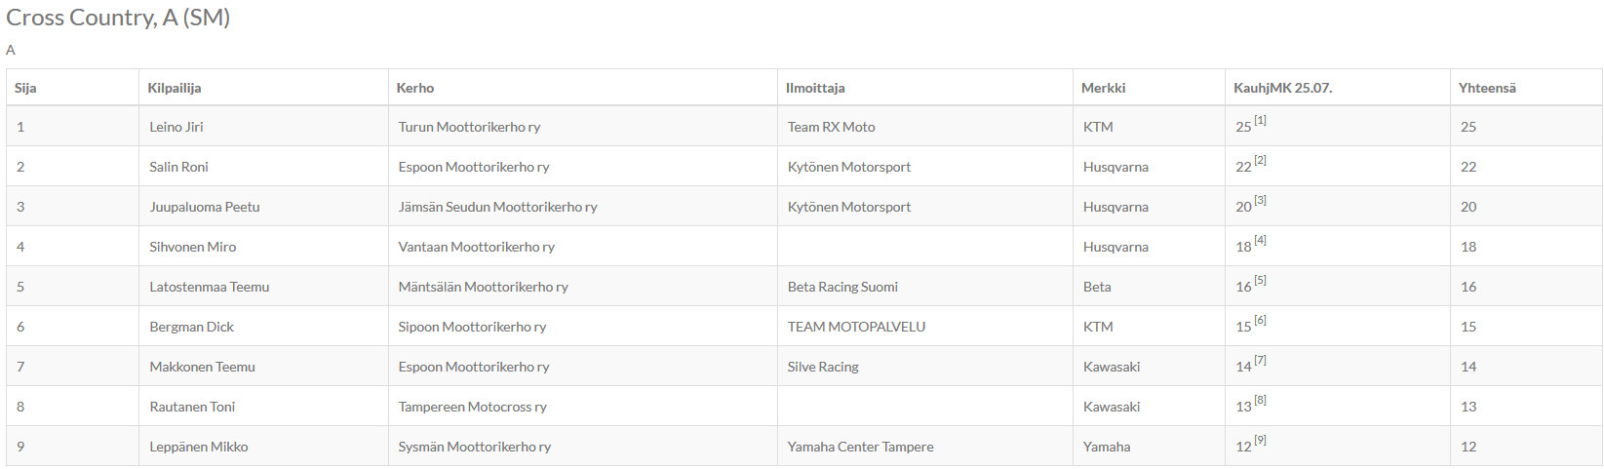Open footnote [5] beside 16 points
This screenshot has height=469, width=1604.
tap(1260, 280)
